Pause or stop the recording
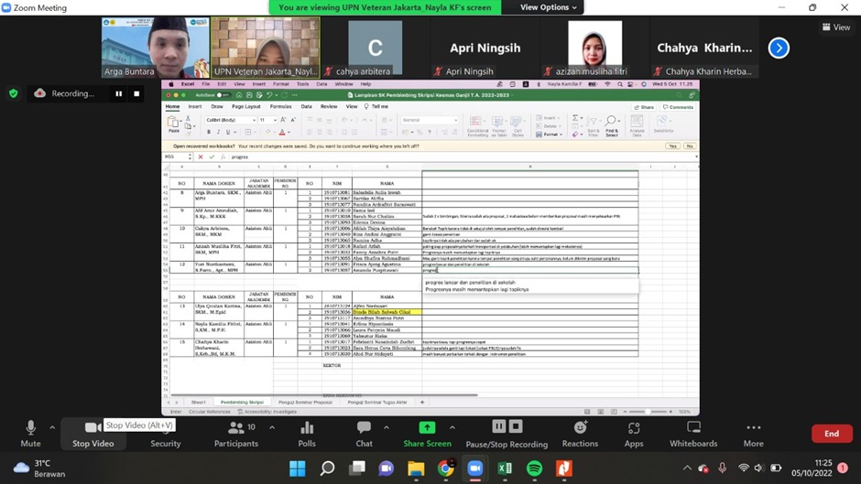This screenshot has height=484, width=861. coord(507,432)
